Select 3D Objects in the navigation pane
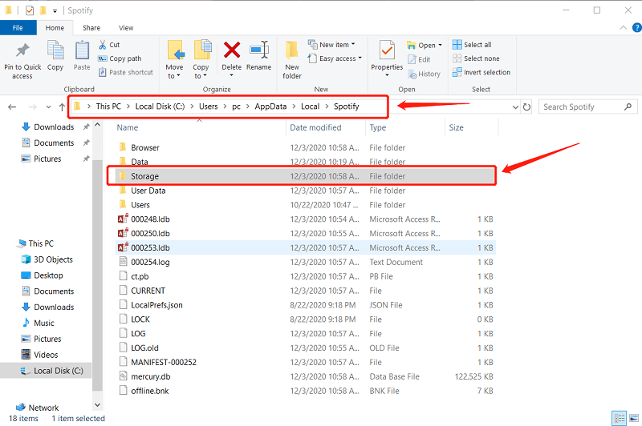This screenshot has height=426, width=642. 47,259
